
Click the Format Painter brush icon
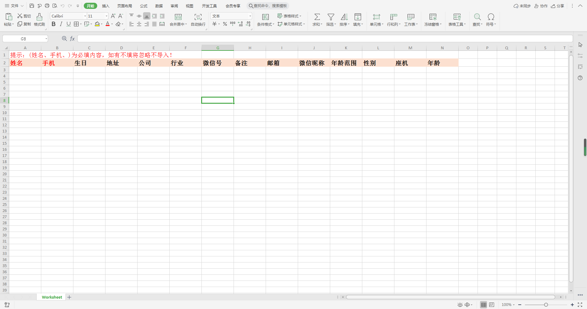[39, 17]
